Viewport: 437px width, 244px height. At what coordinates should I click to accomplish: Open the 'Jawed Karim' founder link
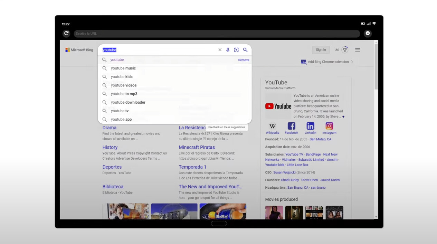tap(330, 180)
